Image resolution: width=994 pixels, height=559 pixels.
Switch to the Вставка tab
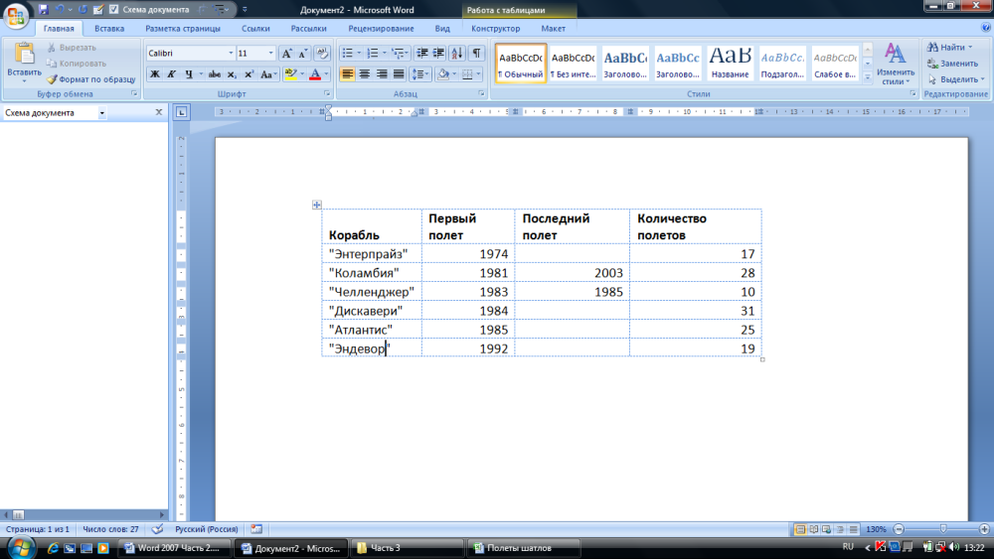tap(109, 29)
